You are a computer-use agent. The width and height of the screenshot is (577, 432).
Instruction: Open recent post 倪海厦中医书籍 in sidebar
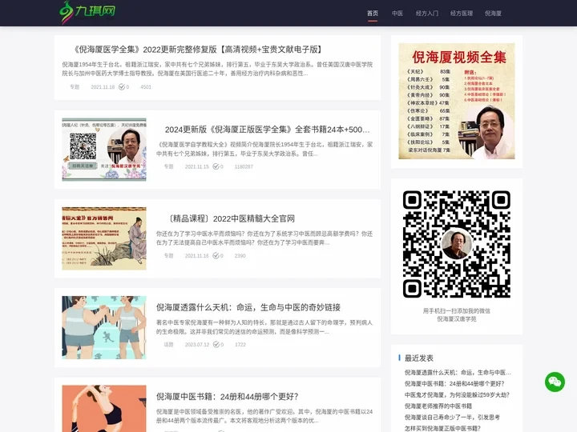pyautogui.click(x=454, y=383)
